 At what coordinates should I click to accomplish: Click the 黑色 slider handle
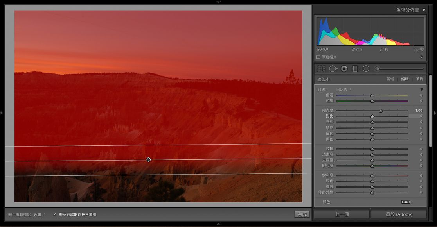point(372,139)
